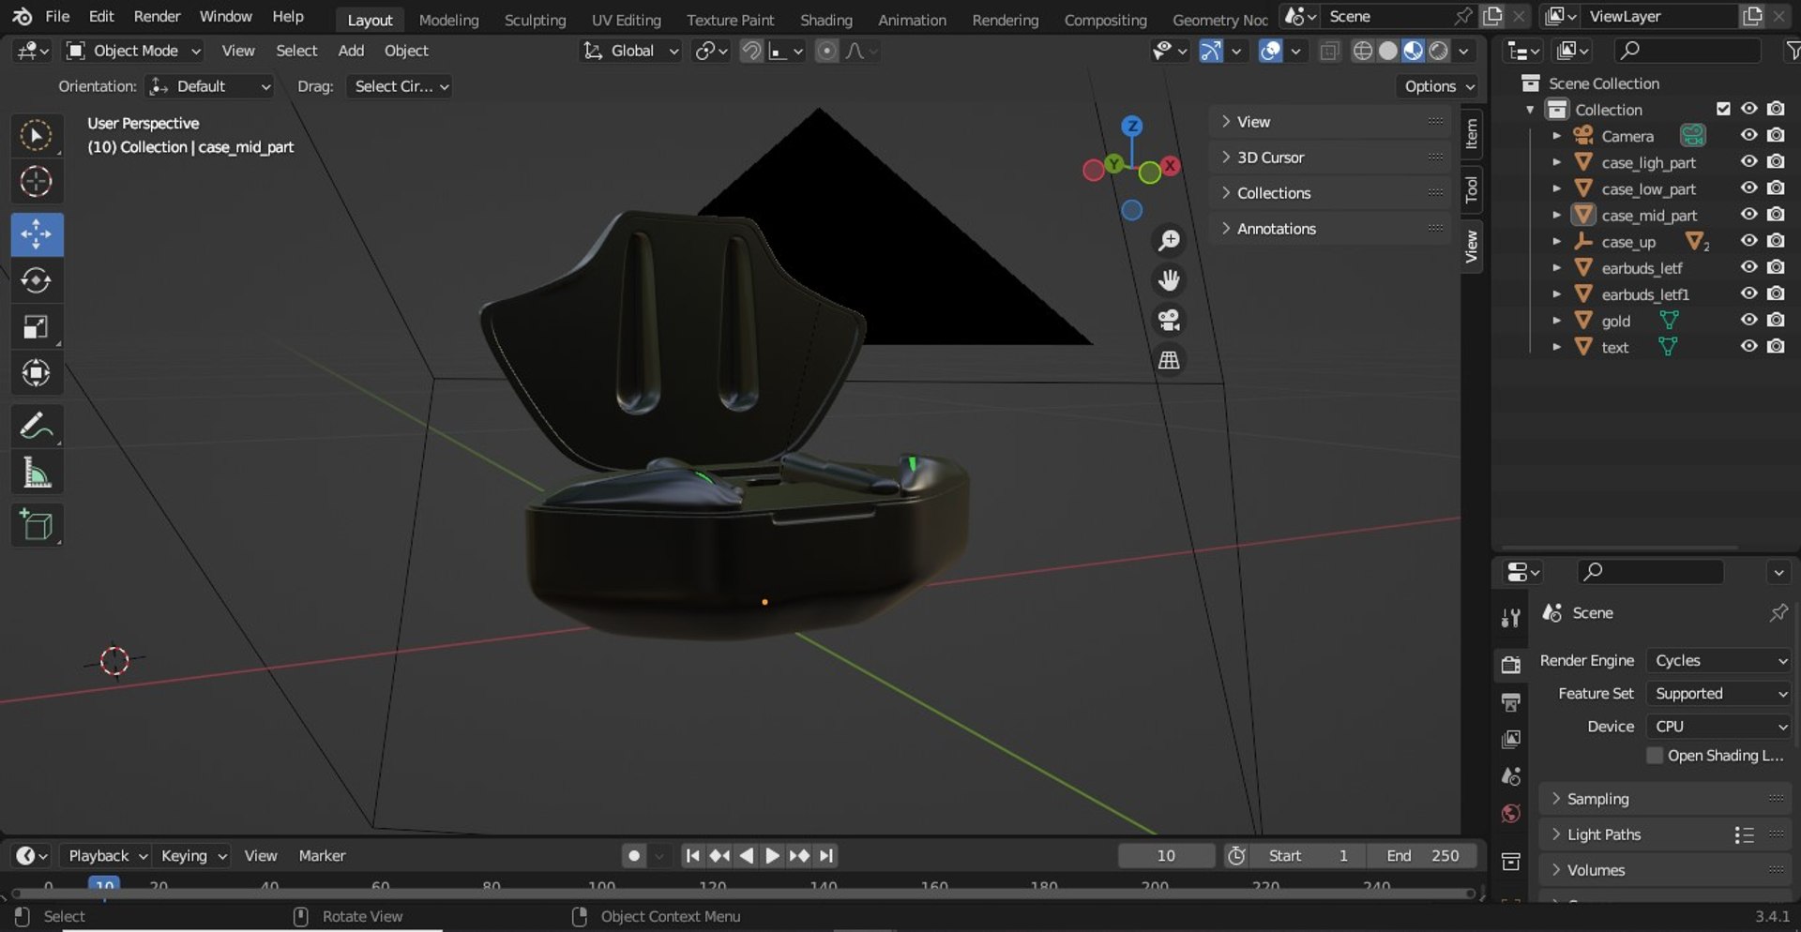
Task: Select the Annotate pencil tool
Action: click(x=37, y=427)
